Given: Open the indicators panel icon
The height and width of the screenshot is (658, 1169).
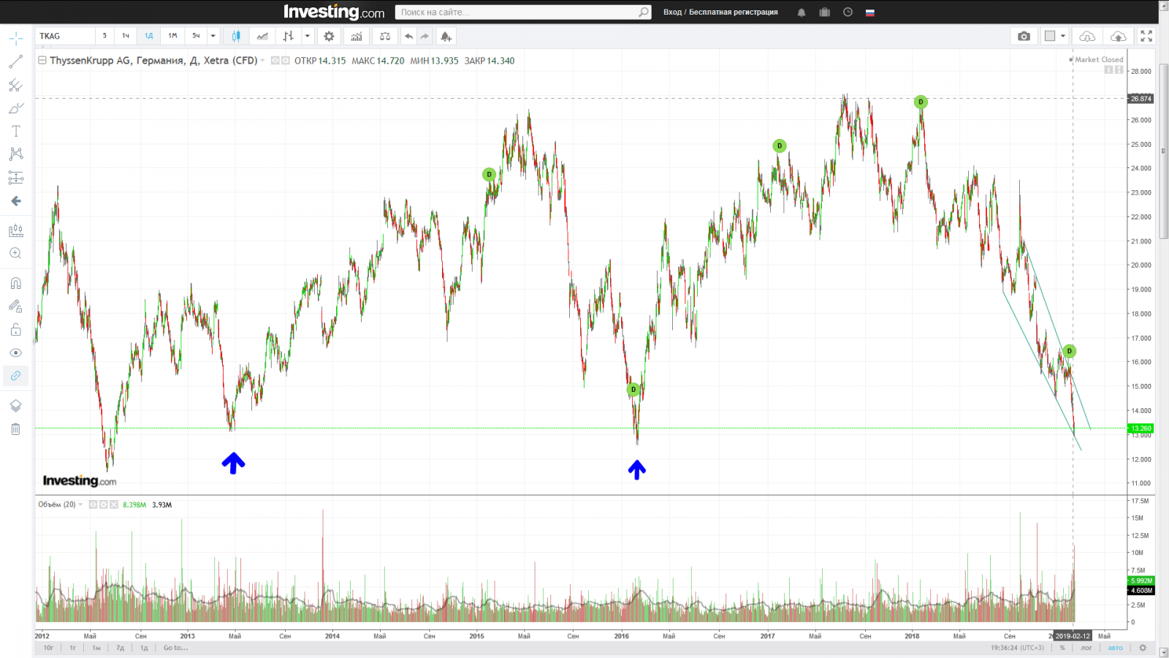Looking at the screenshot, I should point(357,36).
